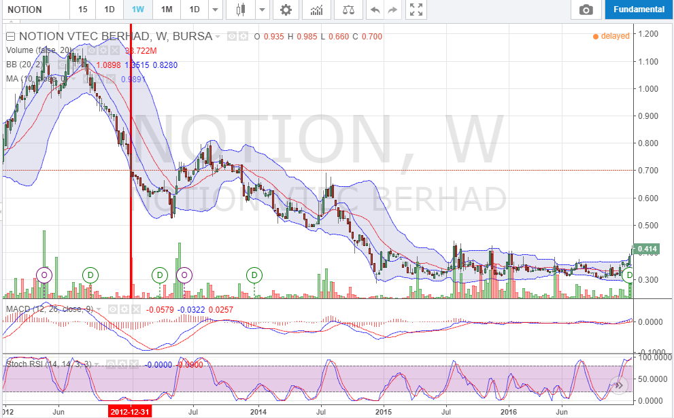Image resolution: width=674 pixels, height=418 pixels.
Task: Expand the chart style dropdown arrow
Action: pos(261,10)
